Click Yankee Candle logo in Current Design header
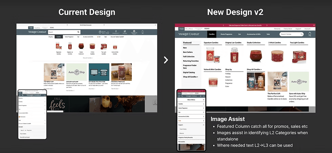This screenshot has width=332, height=153. coord(37,32)
